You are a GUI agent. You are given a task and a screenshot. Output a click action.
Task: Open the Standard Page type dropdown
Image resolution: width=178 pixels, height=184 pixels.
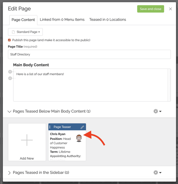point(26,32)
